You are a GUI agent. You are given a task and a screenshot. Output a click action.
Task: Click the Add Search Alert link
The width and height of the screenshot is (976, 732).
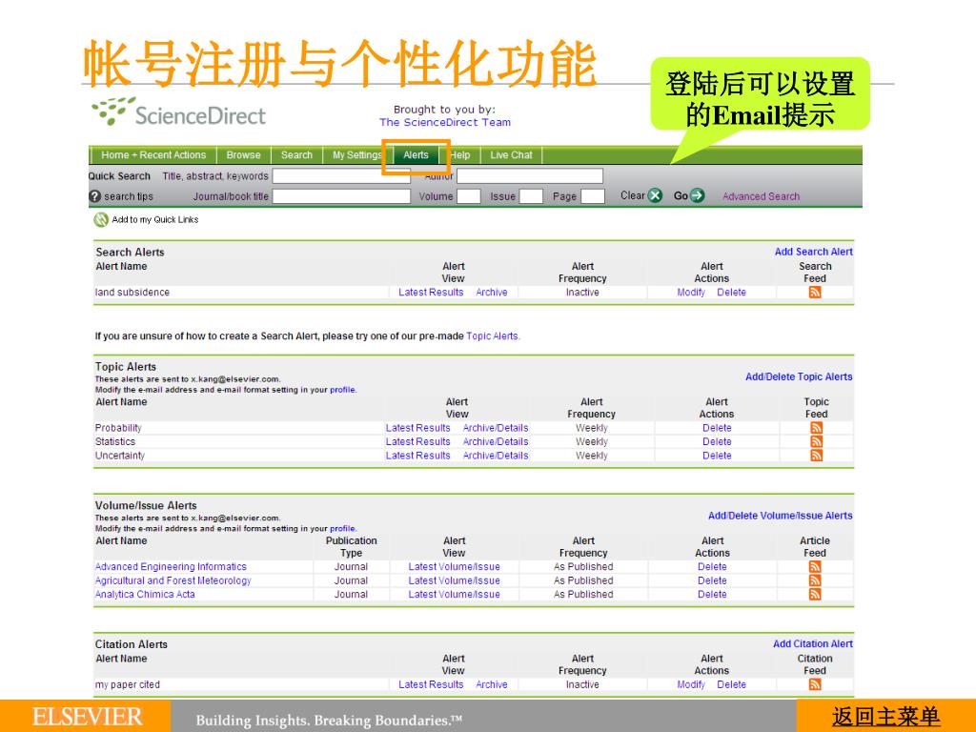pyautogui.click(x=813, y=253)
